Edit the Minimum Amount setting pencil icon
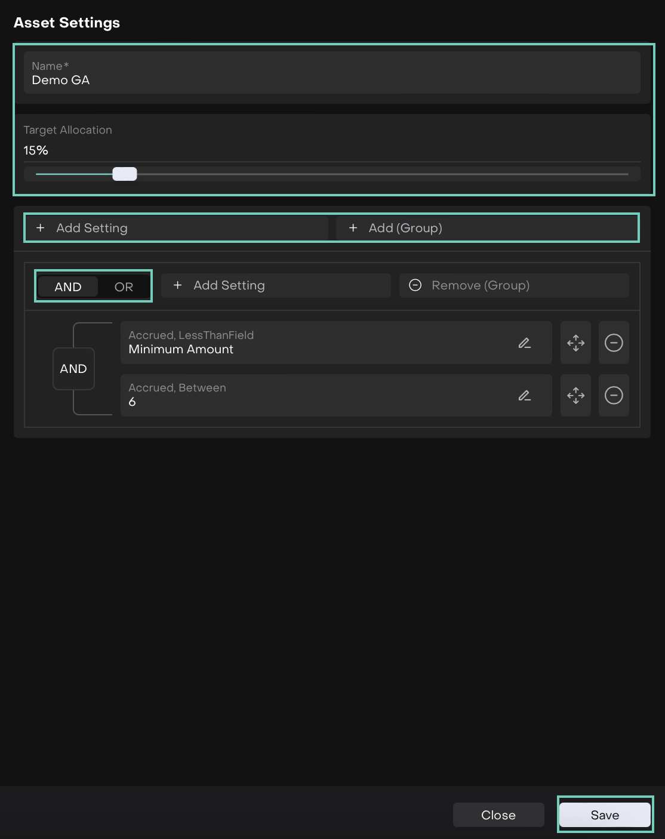665x839 pixels. pos(524,343)
